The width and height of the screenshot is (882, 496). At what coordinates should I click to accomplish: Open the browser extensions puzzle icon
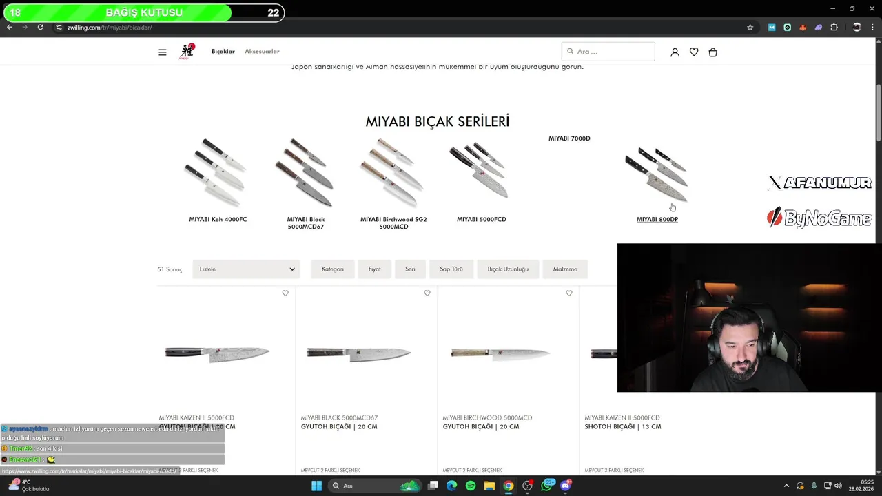tap(834, 28)
